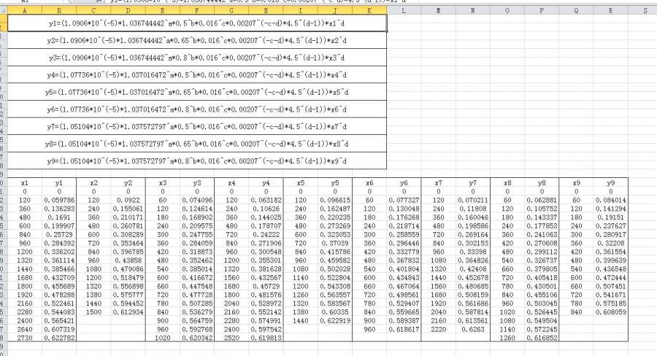Click cell containing 0.084014
Screen dimensions: 657x356
(x=610, y=200)
